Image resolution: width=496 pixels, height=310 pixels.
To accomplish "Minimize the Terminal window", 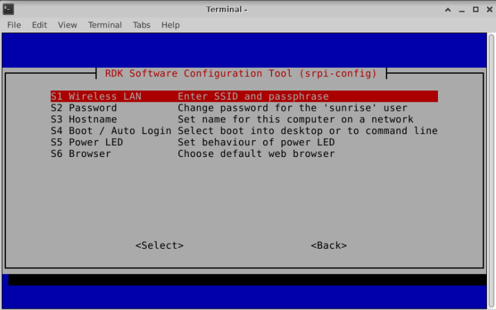I will click(x=461, y=10).
